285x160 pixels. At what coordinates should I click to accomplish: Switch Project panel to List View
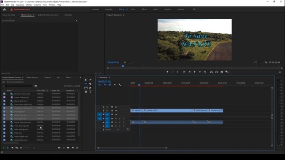pos(8,148)
